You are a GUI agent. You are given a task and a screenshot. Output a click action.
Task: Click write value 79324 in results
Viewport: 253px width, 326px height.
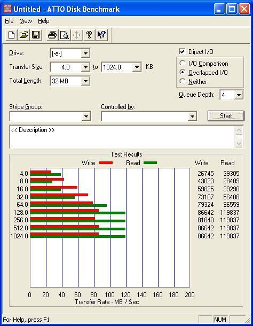point(205,205)
